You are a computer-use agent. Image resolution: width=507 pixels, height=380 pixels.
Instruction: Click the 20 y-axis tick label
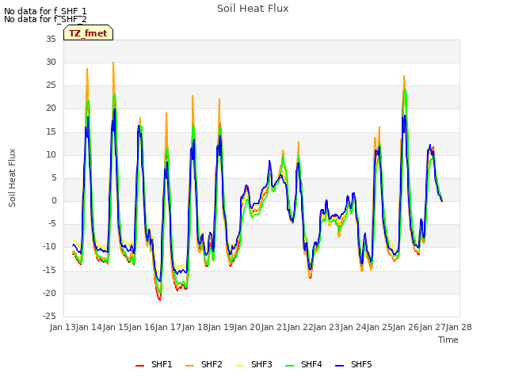click(51, 108)
